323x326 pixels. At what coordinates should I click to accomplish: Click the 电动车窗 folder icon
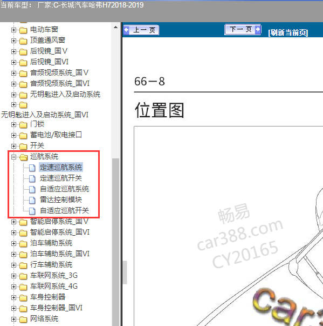(x=23, y=30)
